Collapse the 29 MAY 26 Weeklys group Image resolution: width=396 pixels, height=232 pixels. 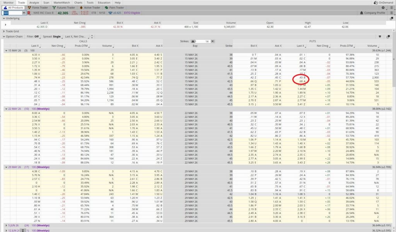pos(6,167)
